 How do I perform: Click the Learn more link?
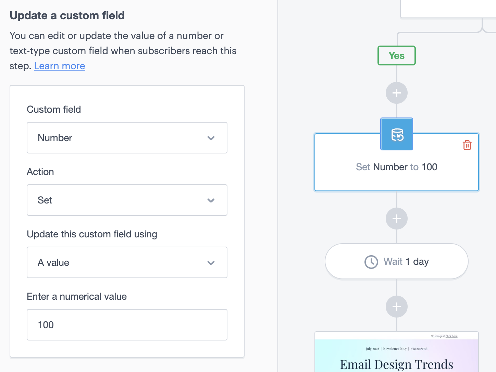coord(60,66)
